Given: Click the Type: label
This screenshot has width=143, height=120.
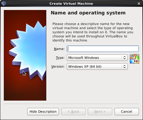Looking at the screenshot, I should coord(60,58).
